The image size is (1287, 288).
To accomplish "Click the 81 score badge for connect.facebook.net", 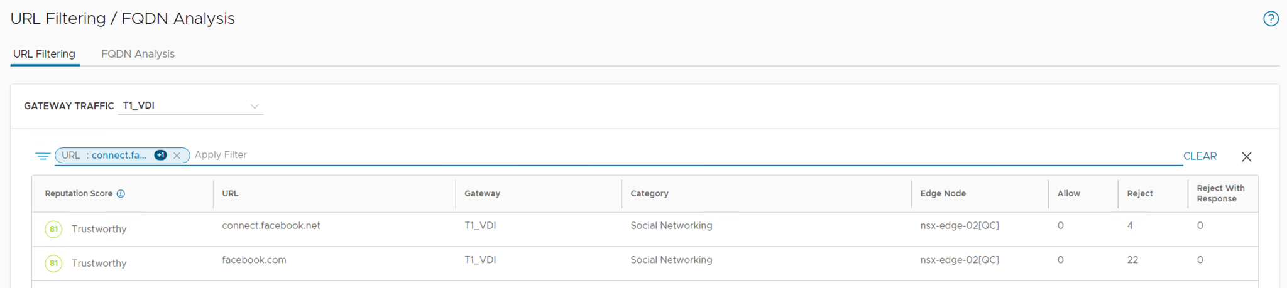I will tap(53, 229).
